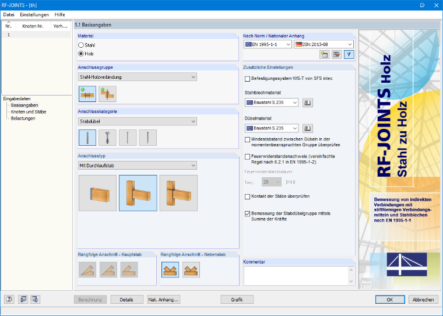Toggle Mindestabstand zwischen Dübeln checkbox

click(x=248, y=139)
